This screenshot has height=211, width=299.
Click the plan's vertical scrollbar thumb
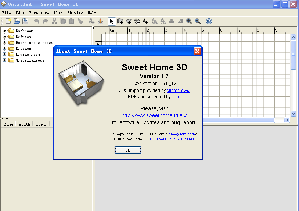tap(293, 55)
